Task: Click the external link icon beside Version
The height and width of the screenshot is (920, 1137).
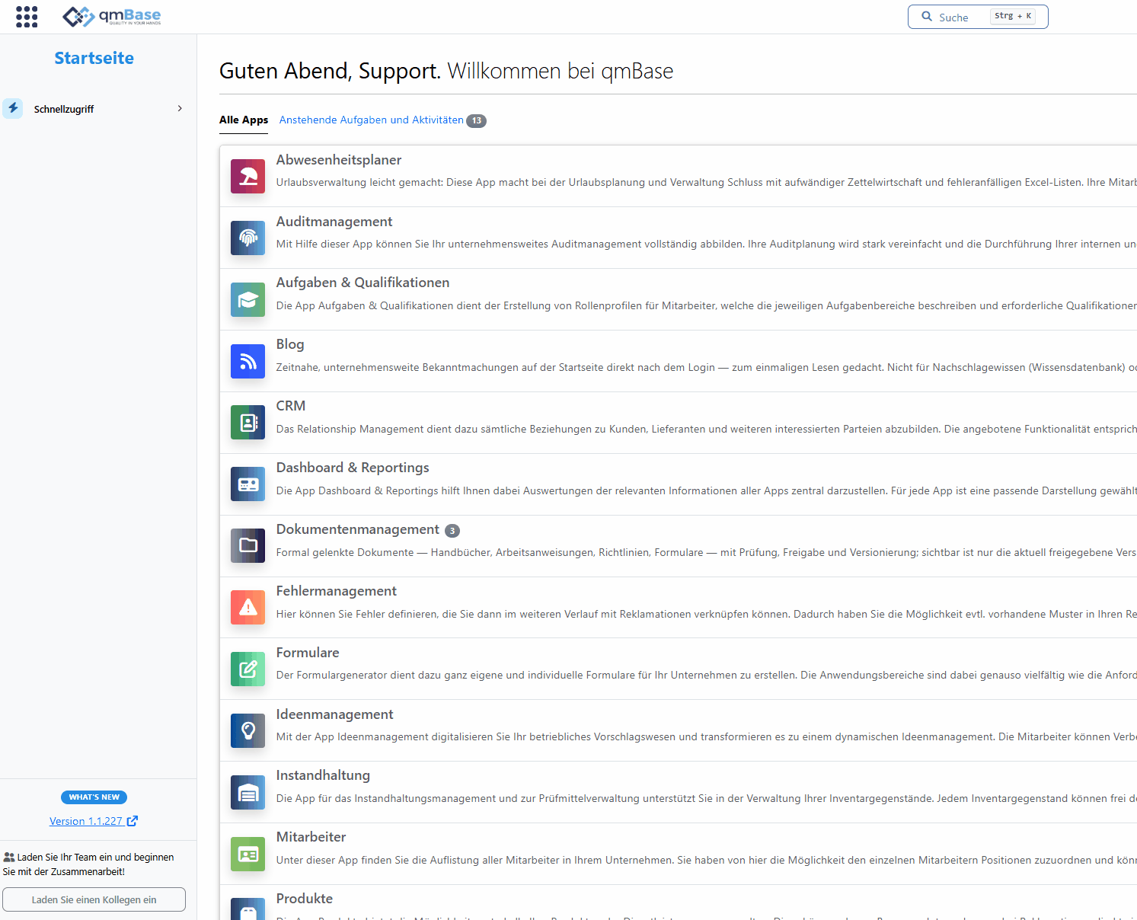Action: click(133, 820)
